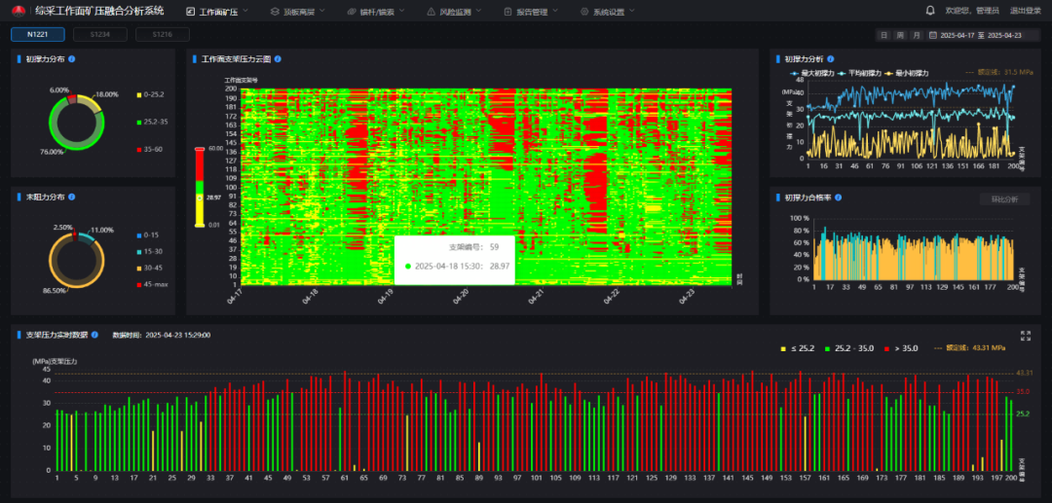Toggle the > 35.0 bar legend
The height and width of the screenshot is (503, 1052).
(900, 348)
